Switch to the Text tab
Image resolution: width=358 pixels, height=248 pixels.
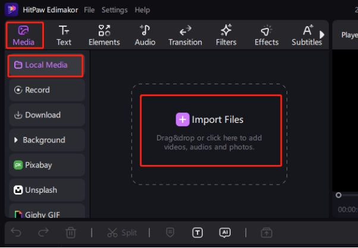[64, 35]
